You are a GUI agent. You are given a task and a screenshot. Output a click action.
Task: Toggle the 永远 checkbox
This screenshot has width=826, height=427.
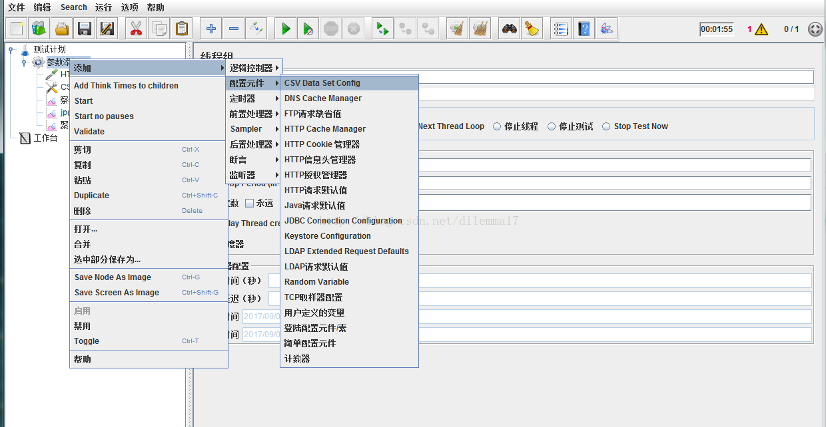coord(249,203)
